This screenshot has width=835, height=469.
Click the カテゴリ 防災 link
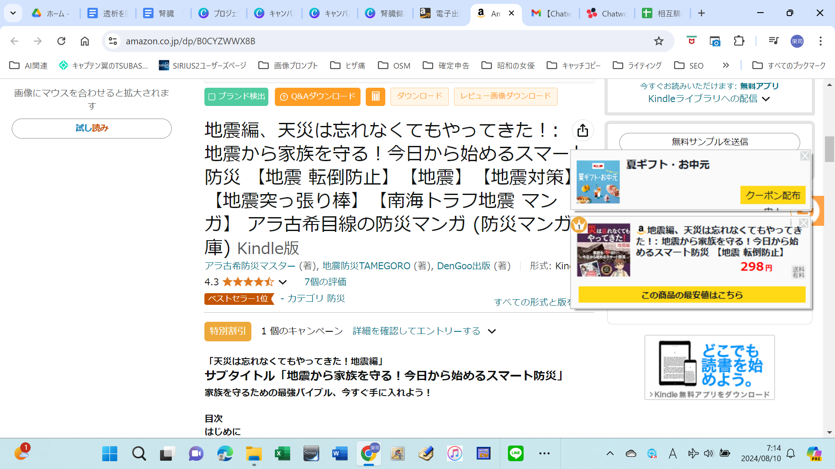(316, 299)
